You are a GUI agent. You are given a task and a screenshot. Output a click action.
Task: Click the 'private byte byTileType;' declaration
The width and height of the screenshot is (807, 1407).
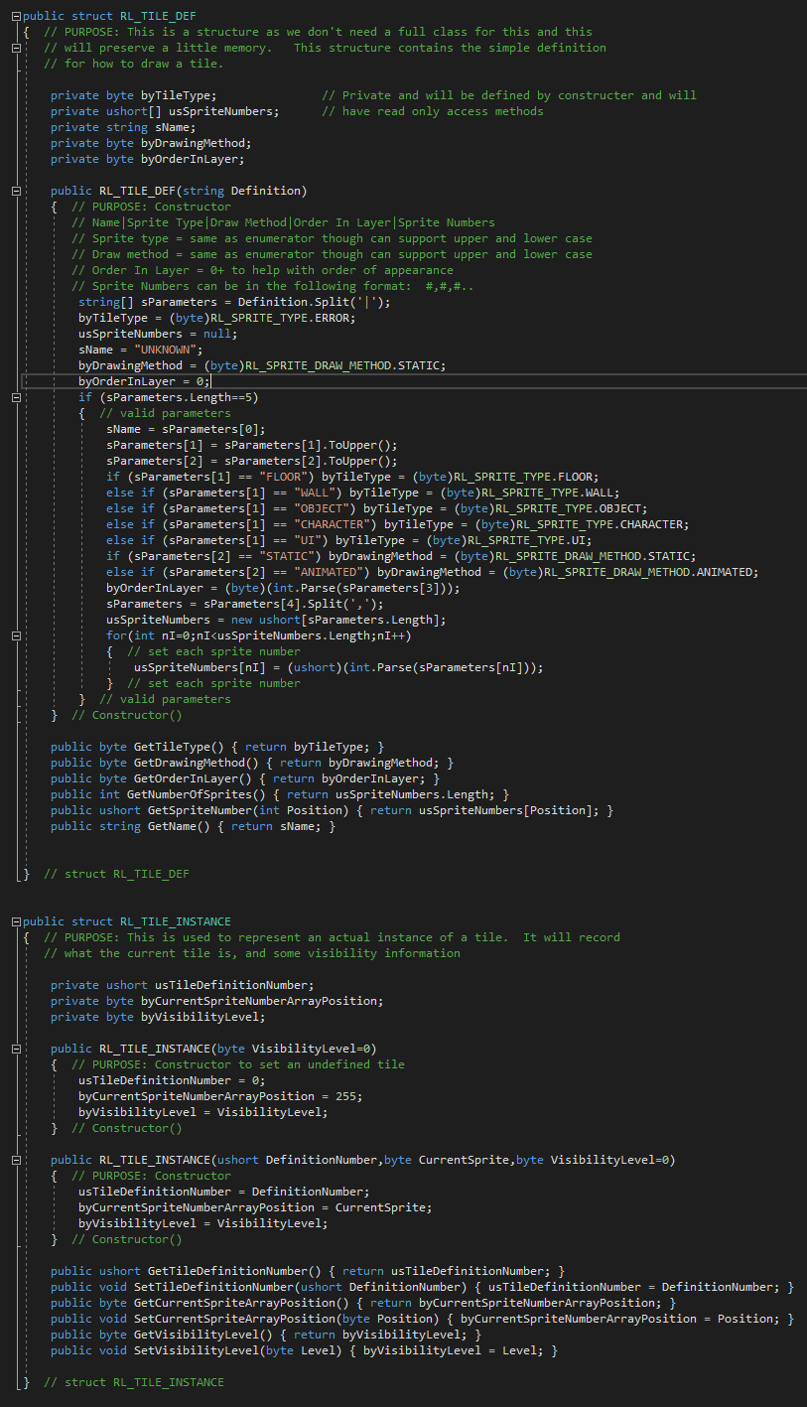click(x=133, y=95)
